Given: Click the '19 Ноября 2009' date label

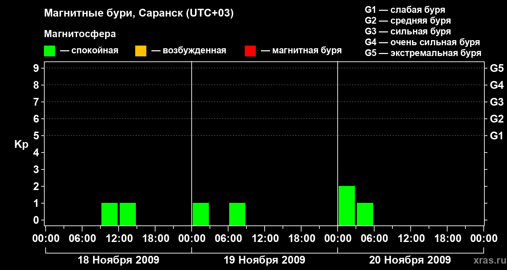Looking at the screenshot, I should coord(264,260).
